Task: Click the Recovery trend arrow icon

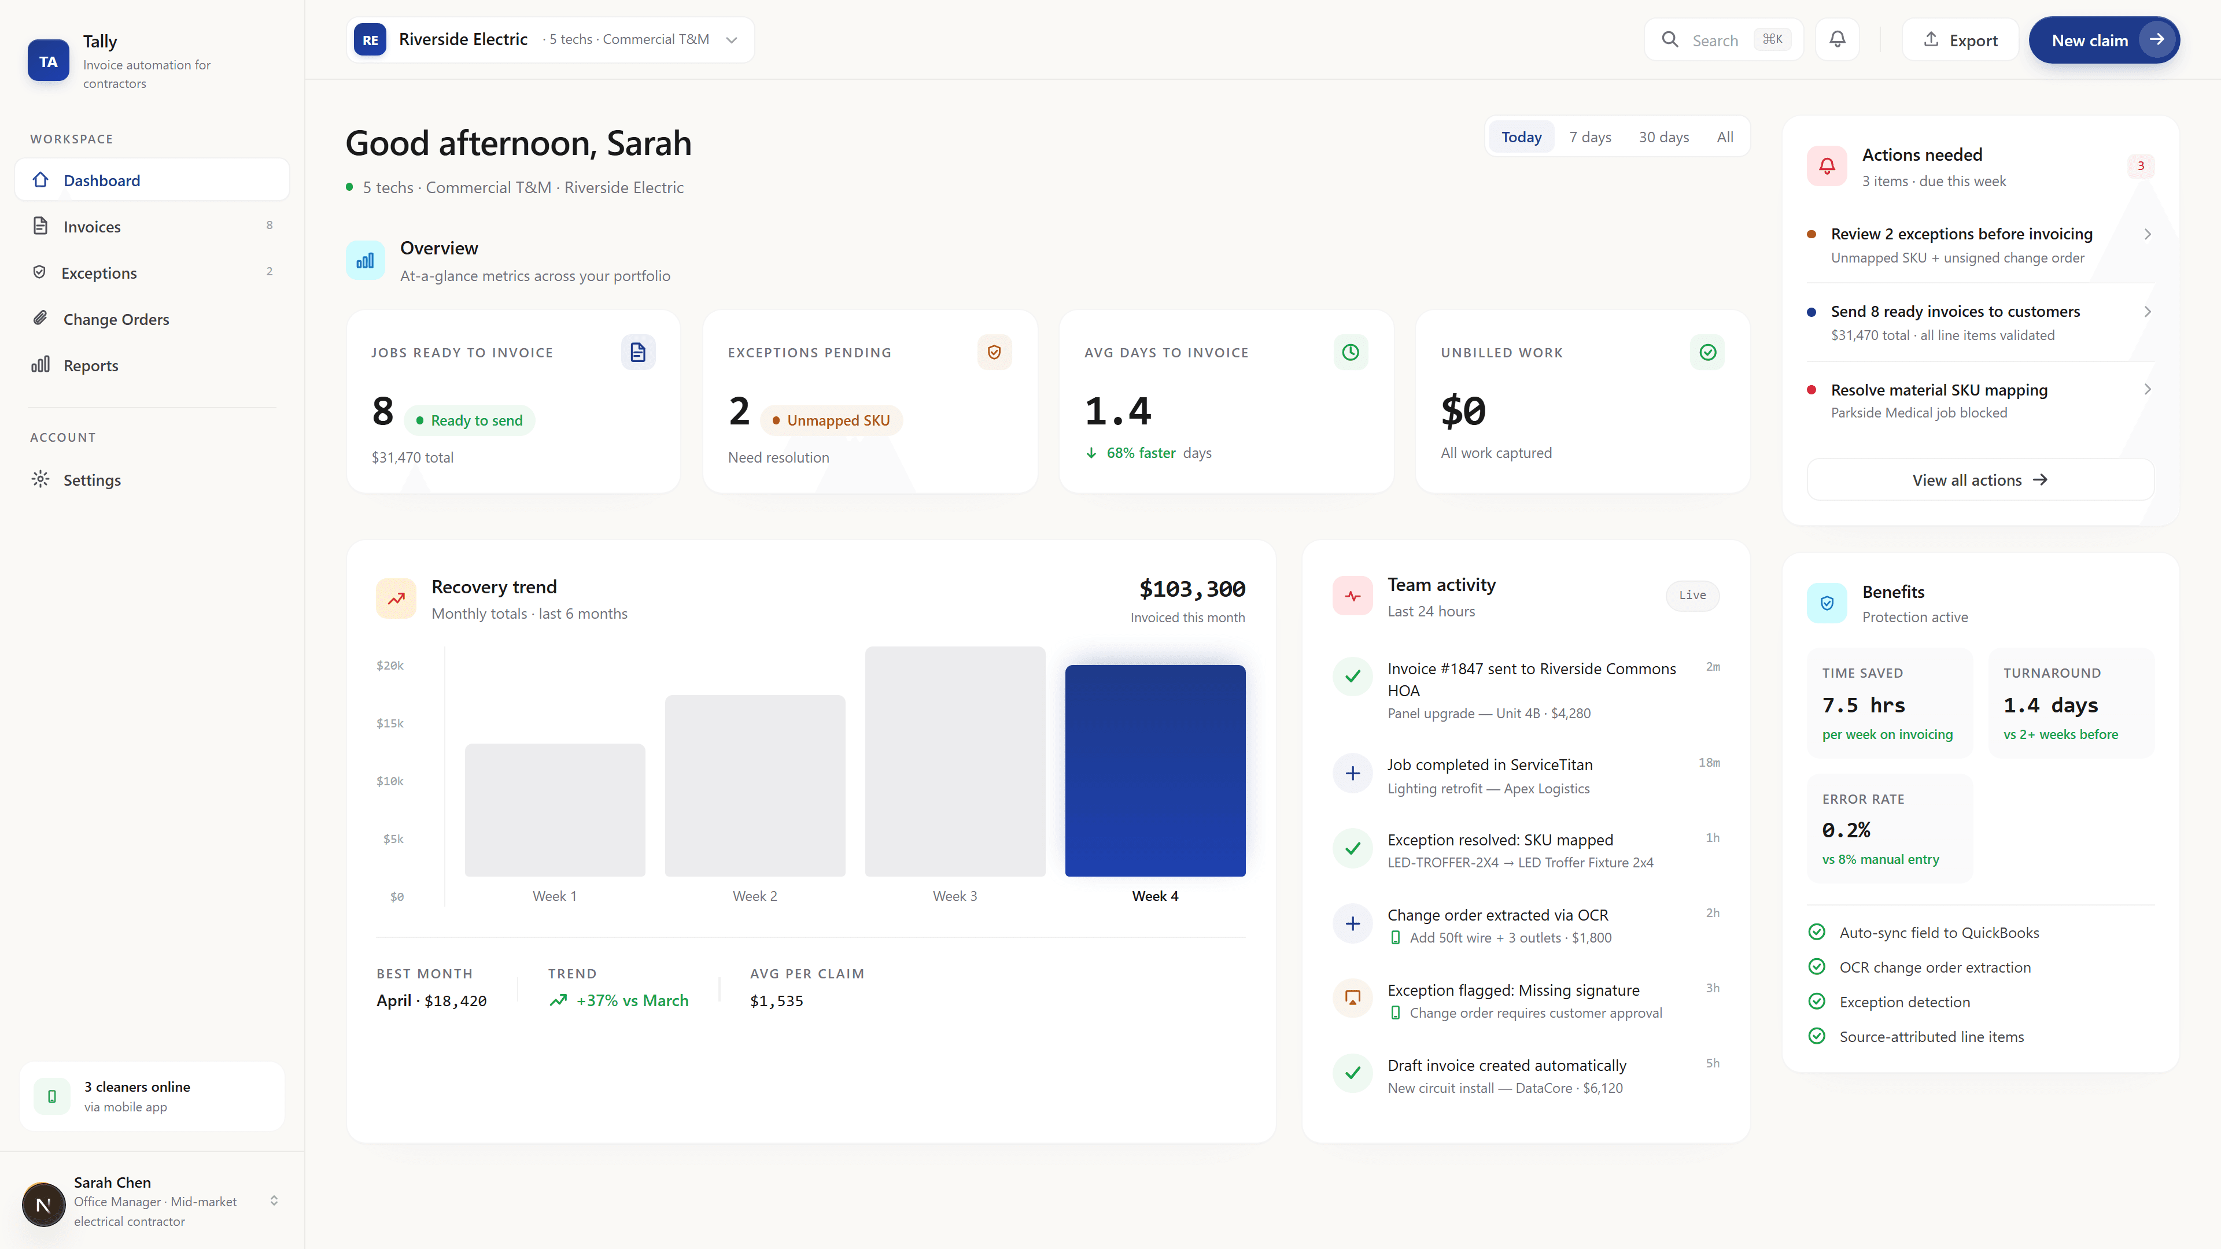Action: click(x=397, y=599)
